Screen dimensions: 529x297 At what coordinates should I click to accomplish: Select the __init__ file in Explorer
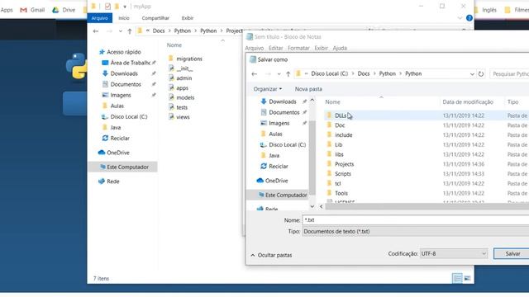pos(184,68)
